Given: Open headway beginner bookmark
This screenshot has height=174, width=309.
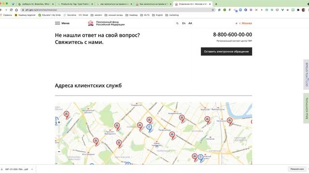Looking at the screenshot, I should click(x=25, y=15).
